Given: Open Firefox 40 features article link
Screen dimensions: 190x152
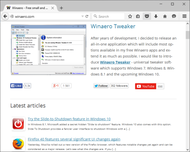Looking at the screenshot, I should pyautogui.click(x=74, y=139).
